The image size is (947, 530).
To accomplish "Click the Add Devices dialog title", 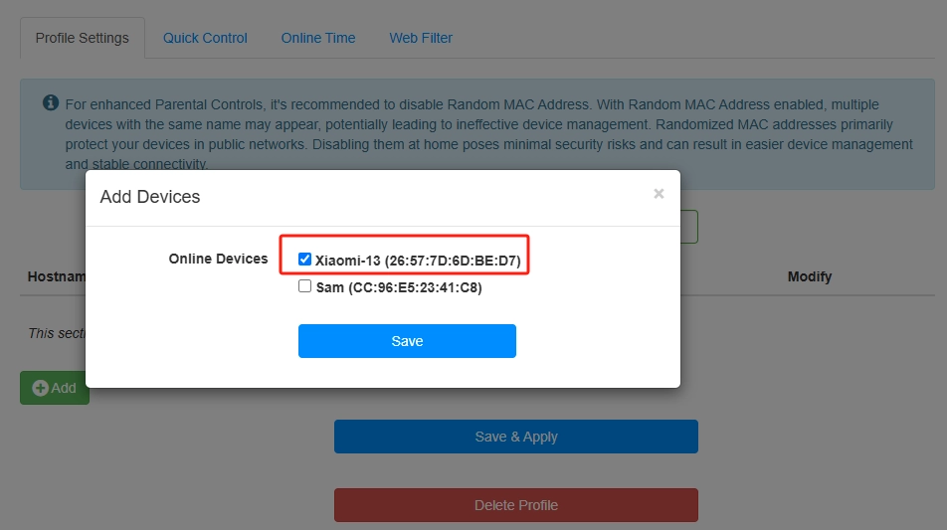I will [x=150, y=197].
